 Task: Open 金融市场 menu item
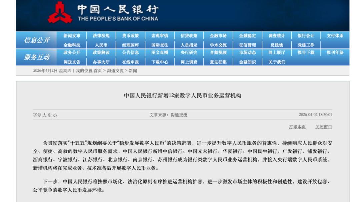[218, 36]
